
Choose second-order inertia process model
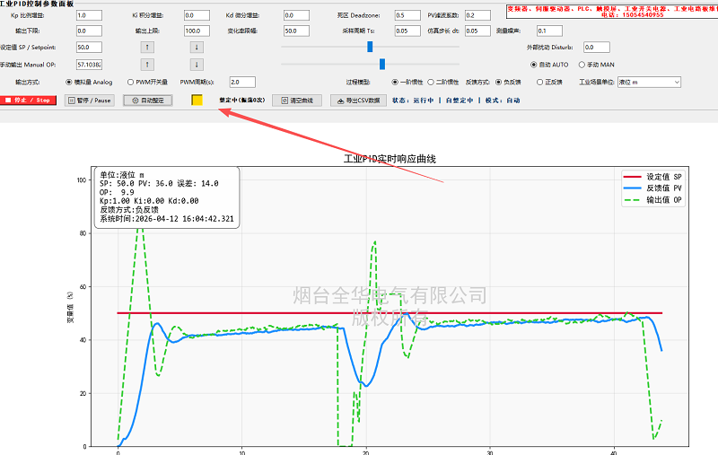tap(430, 82)
